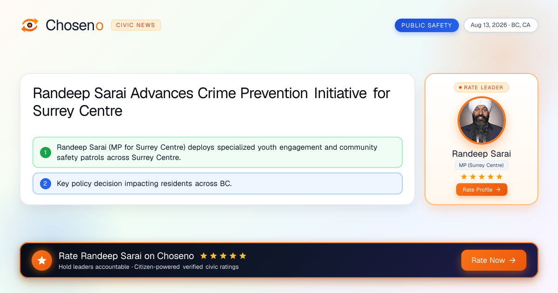558x293 pixels.
Task: Click the green number 1 bullet icon
Action: 46,152
